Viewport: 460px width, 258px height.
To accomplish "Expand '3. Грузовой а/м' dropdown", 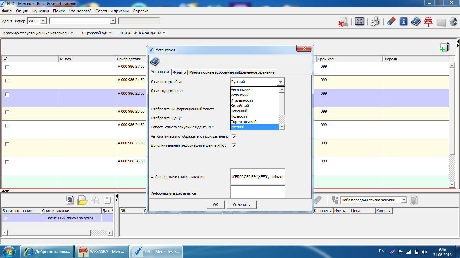I will click(110, 33).
